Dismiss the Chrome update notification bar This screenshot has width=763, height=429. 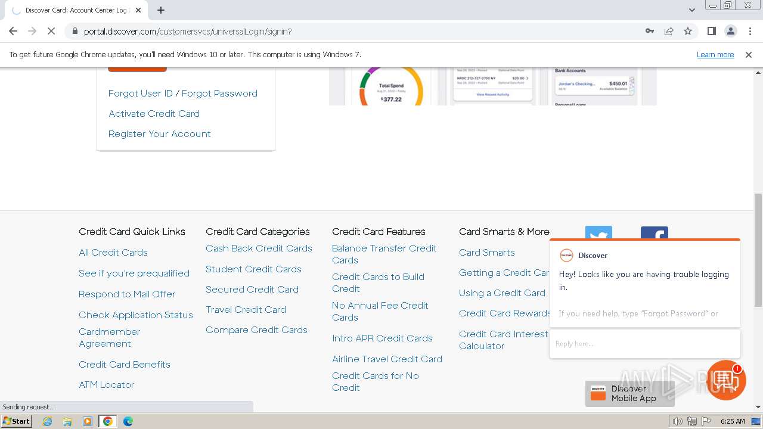pyautogui.click(x=749, y=54)
